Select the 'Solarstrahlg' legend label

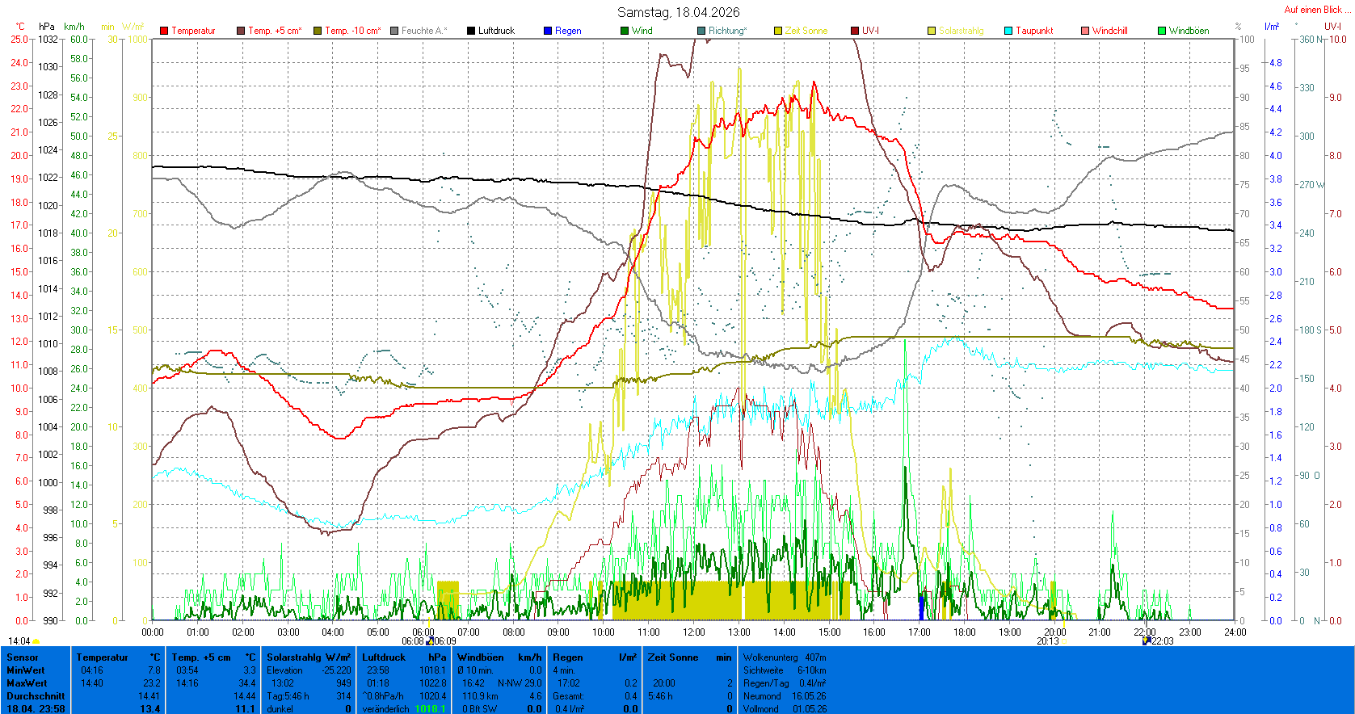click(x=961, y=31)
